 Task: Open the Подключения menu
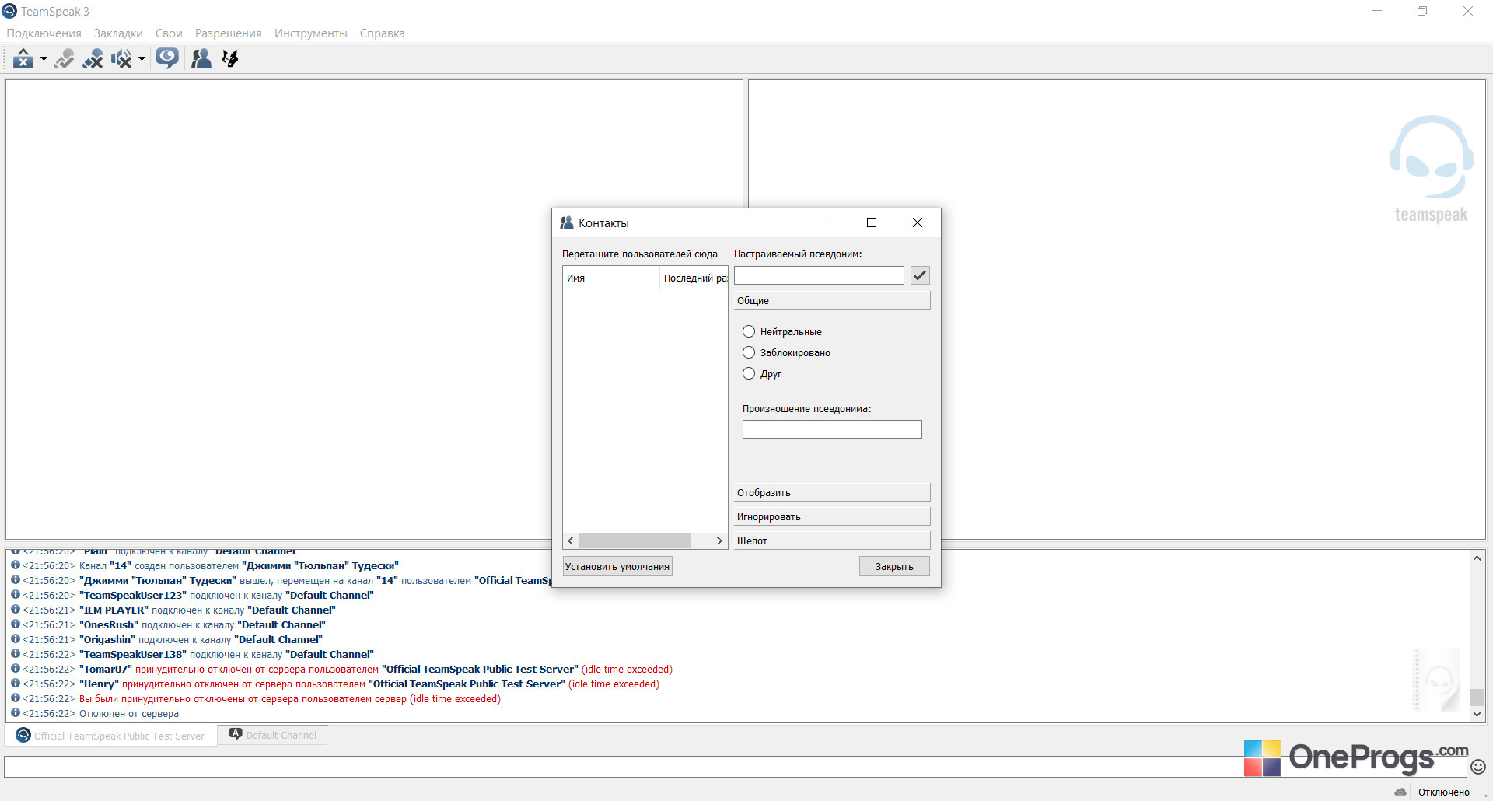tap(44, 33)
